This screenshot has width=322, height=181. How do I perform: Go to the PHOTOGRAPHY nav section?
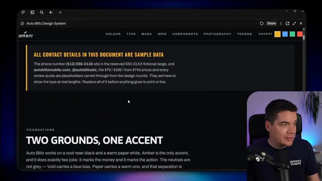pyautogui.click(x=217, y=34)
